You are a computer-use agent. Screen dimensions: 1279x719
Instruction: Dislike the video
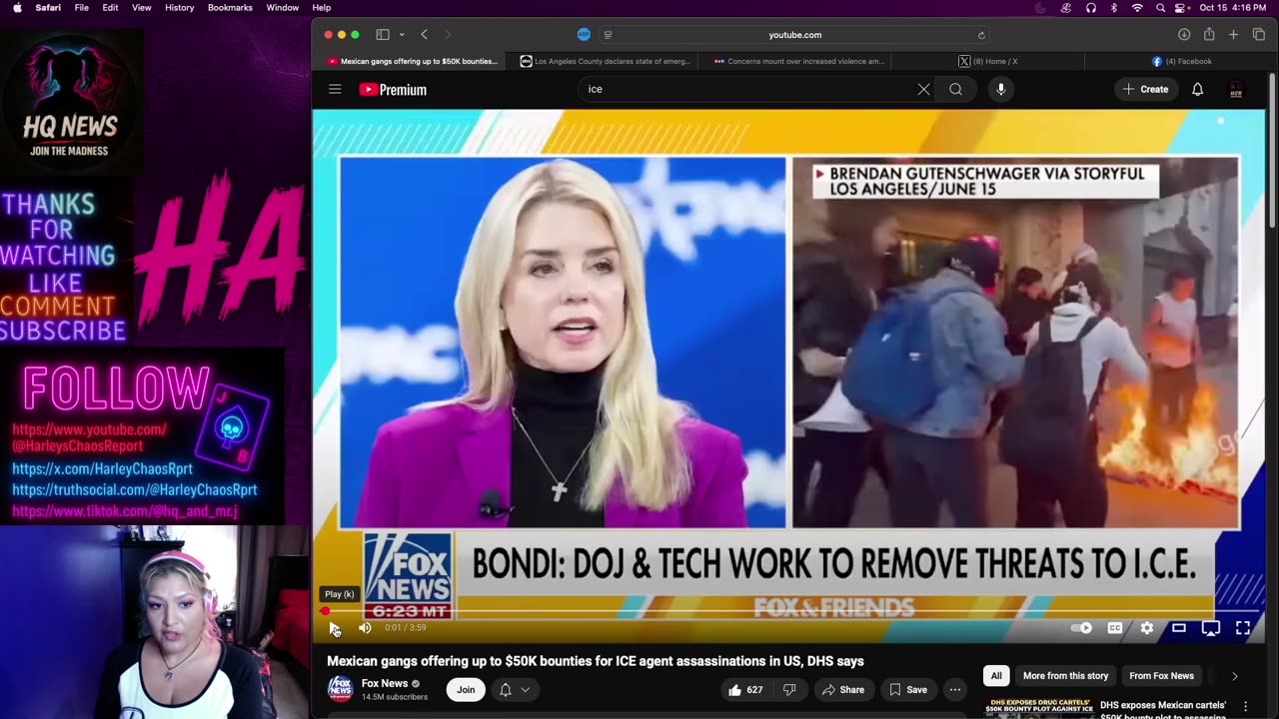pos(789,689)
